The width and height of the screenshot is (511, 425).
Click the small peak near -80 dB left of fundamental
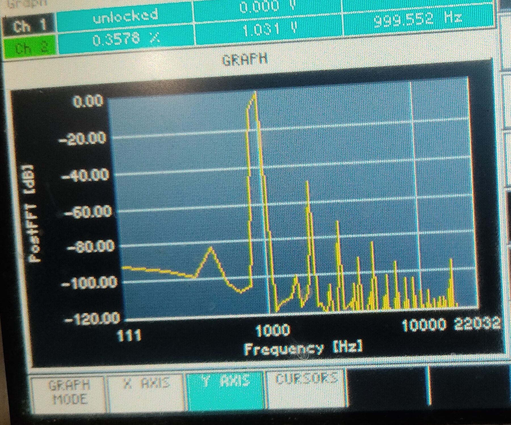click(x=211, y=249)
